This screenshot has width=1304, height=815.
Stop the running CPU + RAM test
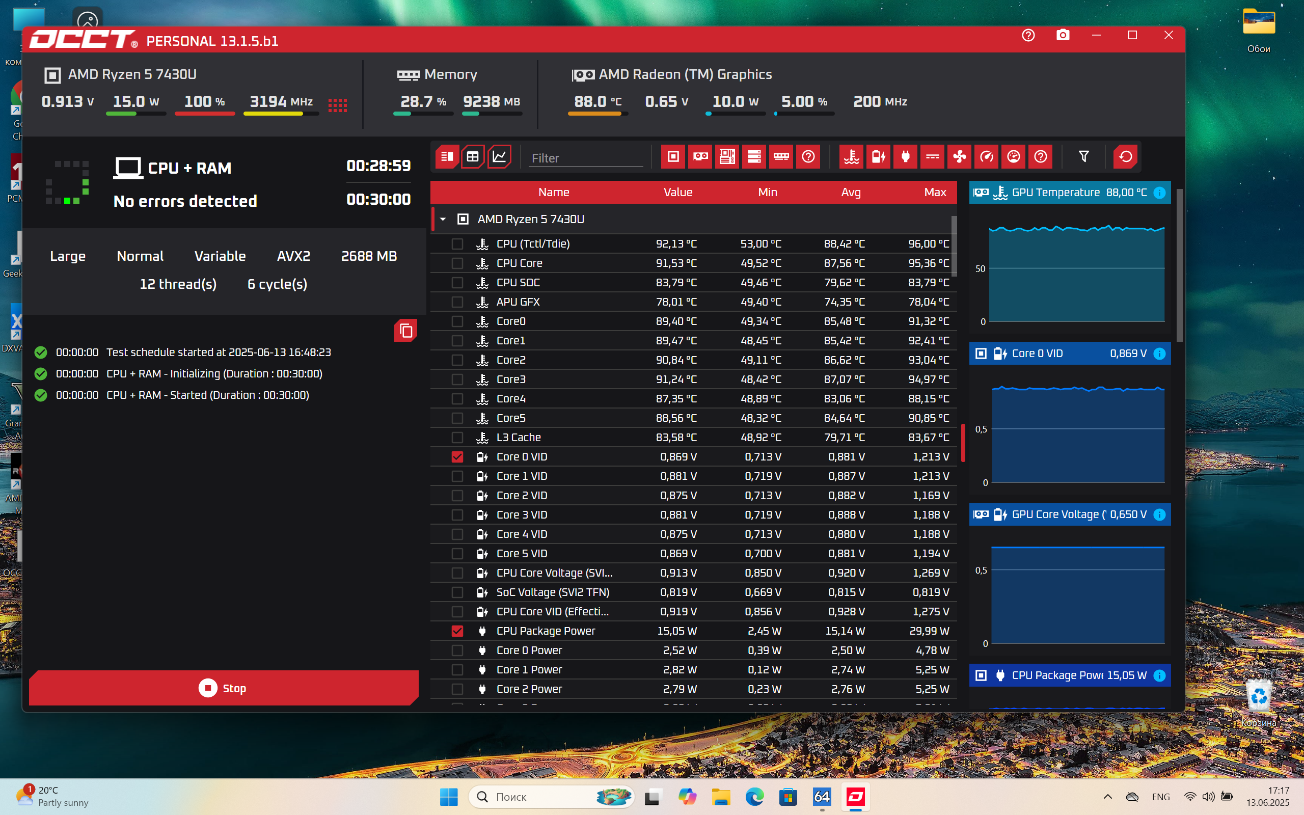pos(224,688)
